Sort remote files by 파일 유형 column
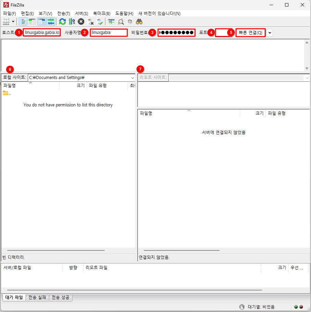The height and width of the screenshot is (312, 311). tap(287, 113)
